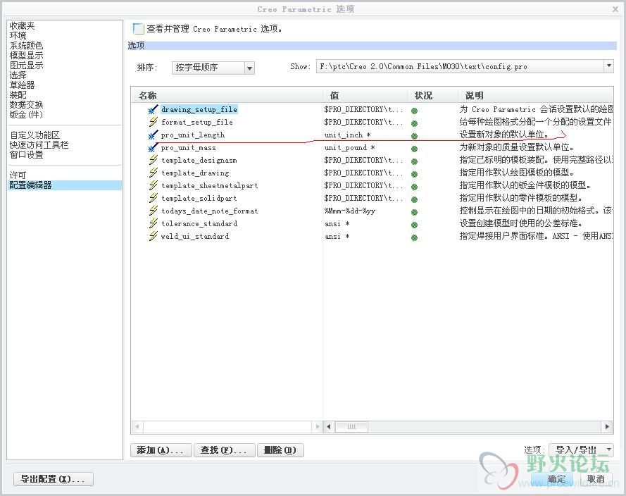Cancel with the 取消 button
Image resolution: width=626 pixels, height=496 pixels.
pos(596,479)
